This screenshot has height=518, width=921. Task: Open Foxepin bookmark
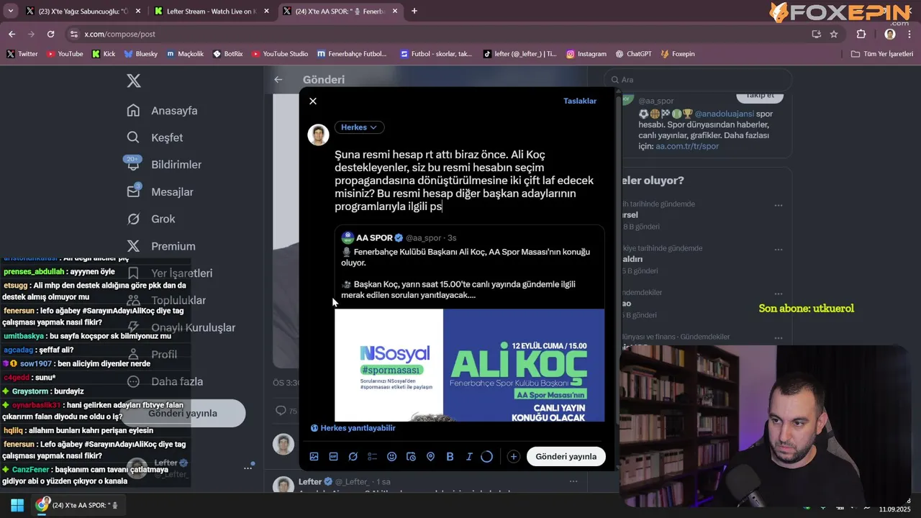[x=677, y=54]
